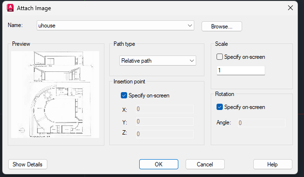304x177 pixels.
Task: Click the Name: label
Action: [x=15, y=25]
